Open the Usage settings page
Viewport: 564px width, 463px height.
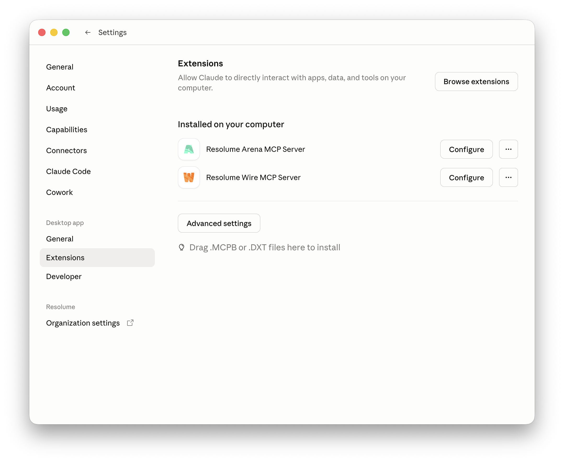pos(57,109)
